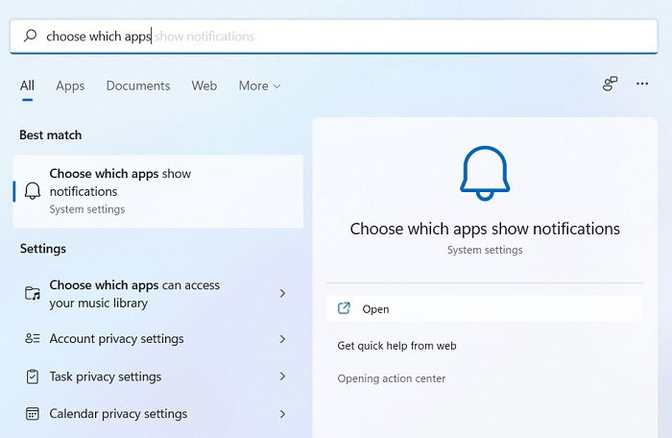Image resolution: width=672 pixels, height=438 pixels.
Task: Select best match bell icon
Action: (33, 191)
